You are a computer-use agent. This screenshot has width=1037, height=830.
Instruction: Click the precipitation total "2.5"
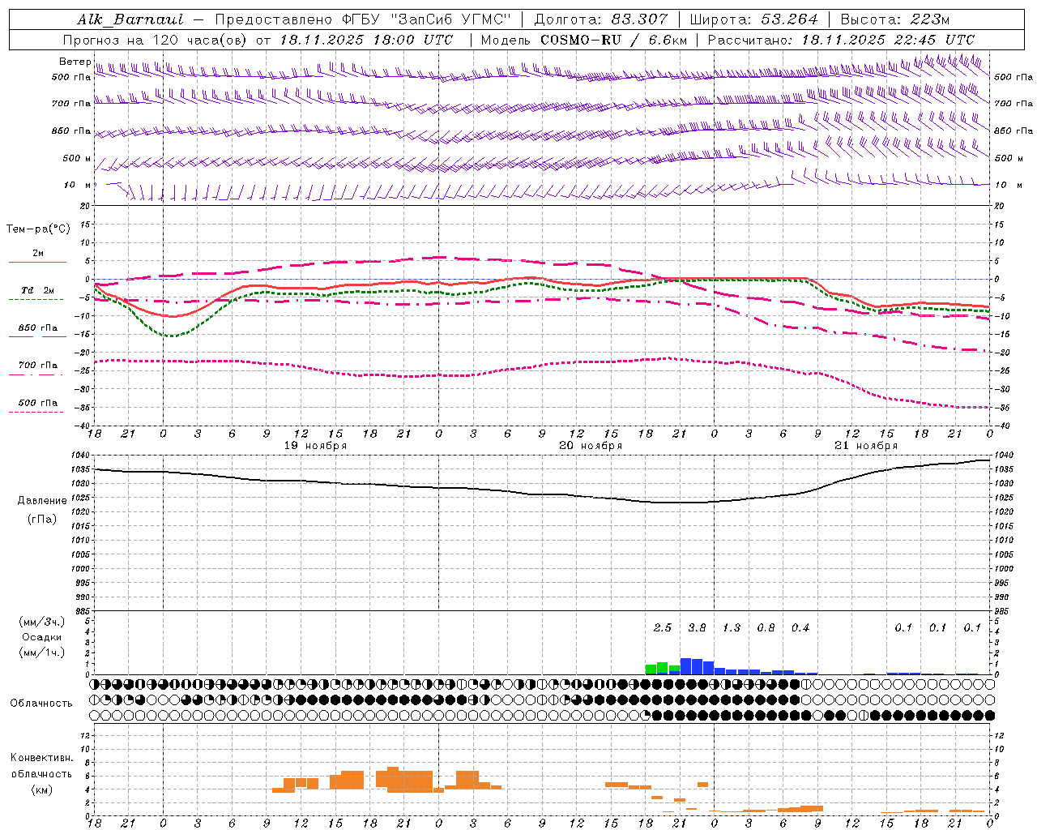[x=663, y=628]
